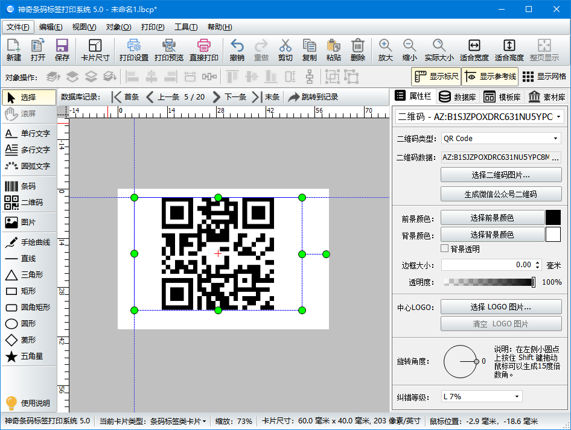
Task: Click the 复制 copy icon
Action: point(309,50)
